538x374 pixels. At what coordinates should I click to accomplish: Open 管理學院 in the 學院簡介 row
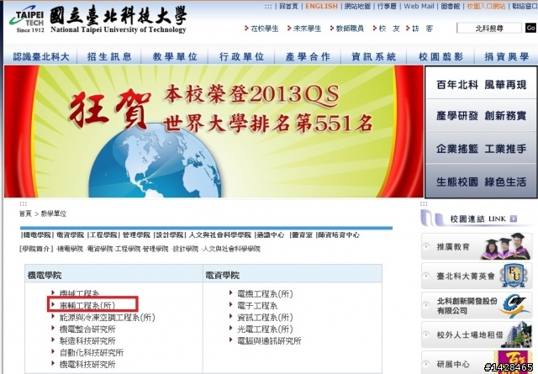point(156,249)
